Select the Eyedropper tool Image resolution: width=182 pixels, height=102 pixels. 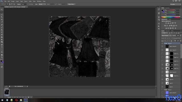point(2,22)
